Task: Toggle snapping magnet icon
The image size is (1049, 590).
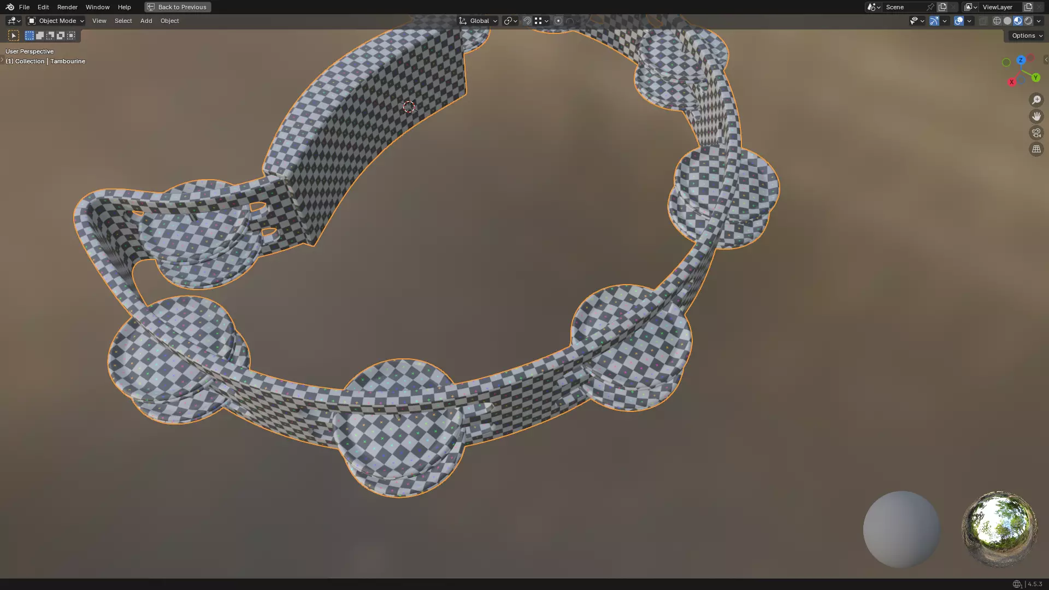Action: [x=527, y=21]
